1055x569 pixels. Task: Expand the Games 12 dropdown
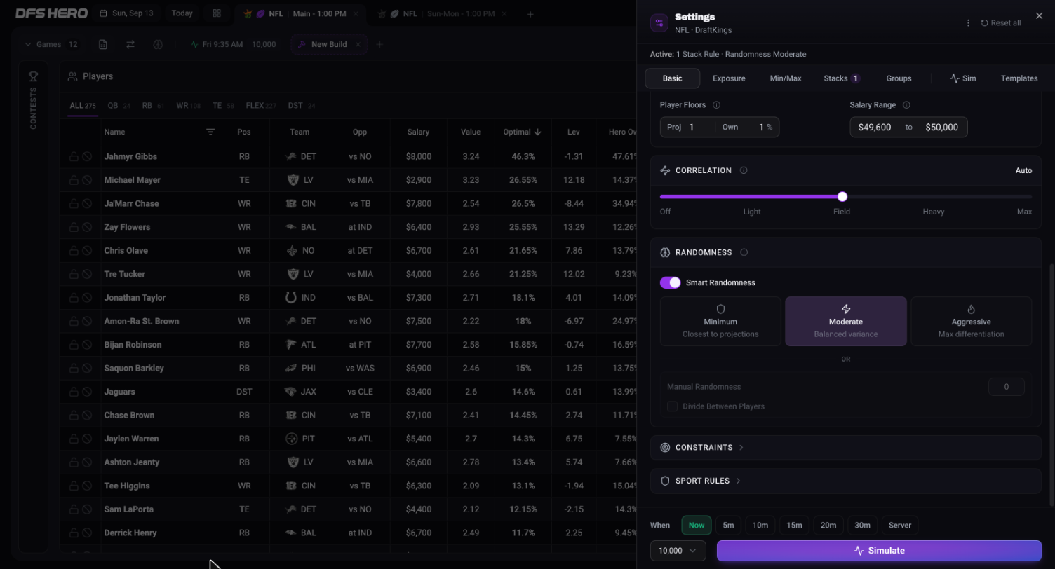pos(51,44)
